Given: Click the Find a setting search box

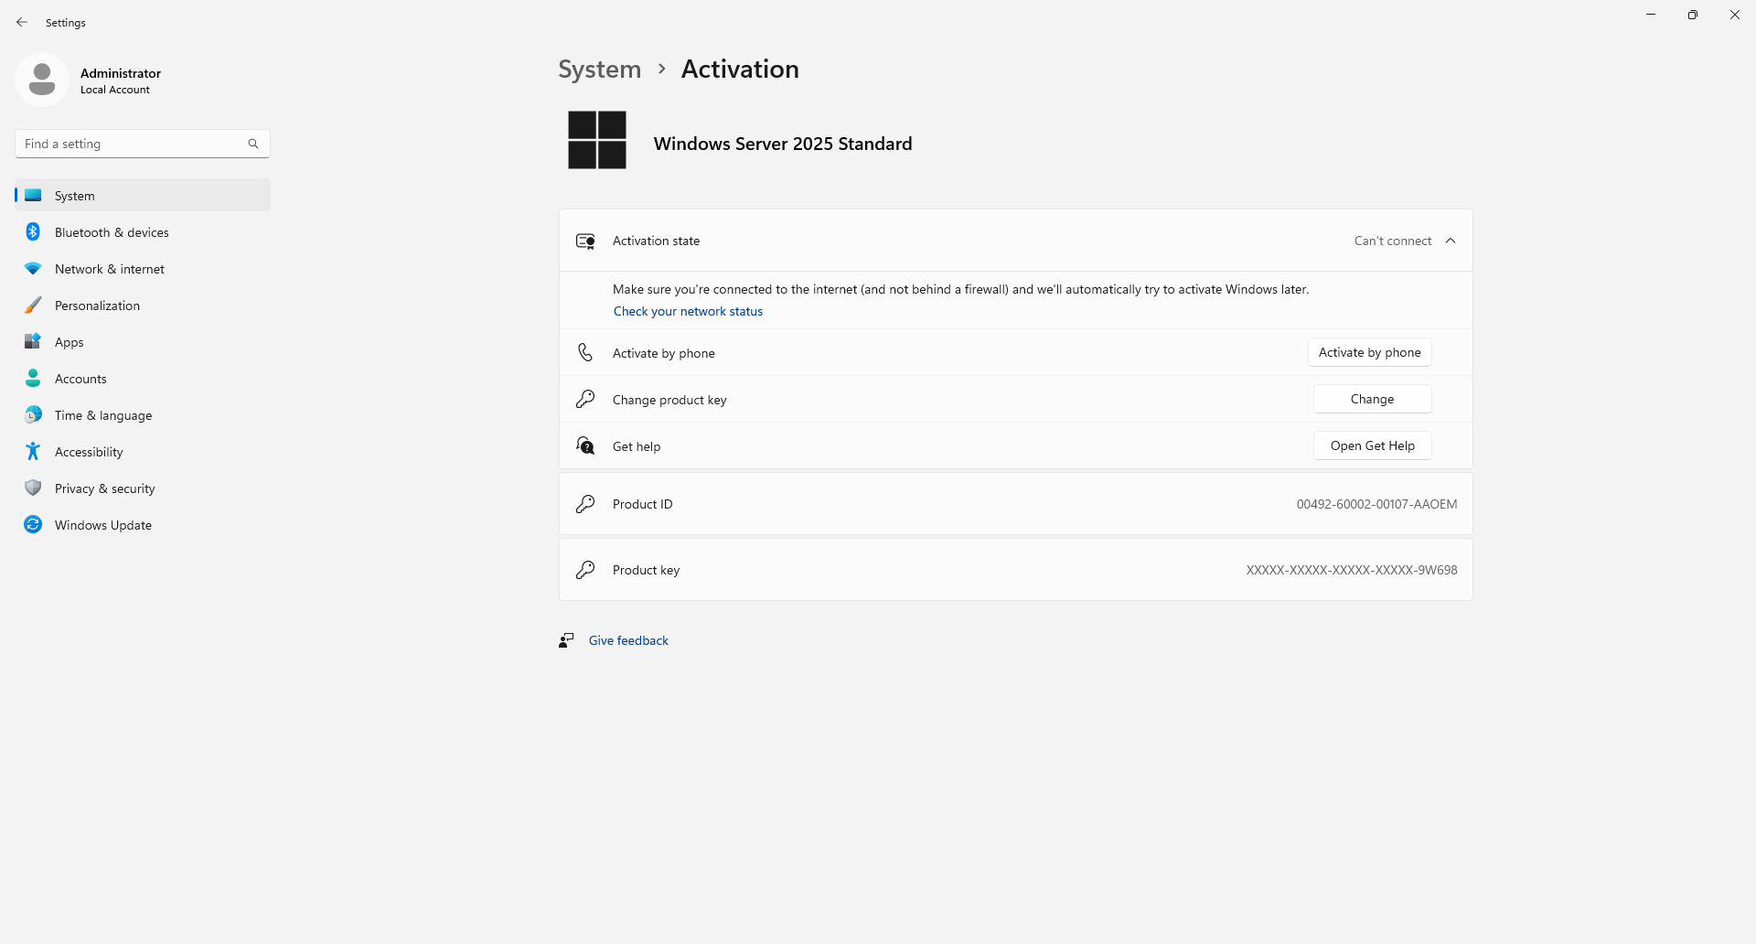Looking at the screenshot, I should point(133,144).
